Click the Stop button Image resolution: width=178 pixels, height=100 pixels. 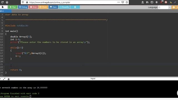click(x=33, y=7)
